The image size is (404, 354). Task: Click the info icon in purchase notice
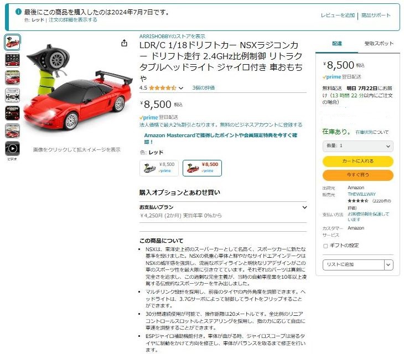coord(18,12)
